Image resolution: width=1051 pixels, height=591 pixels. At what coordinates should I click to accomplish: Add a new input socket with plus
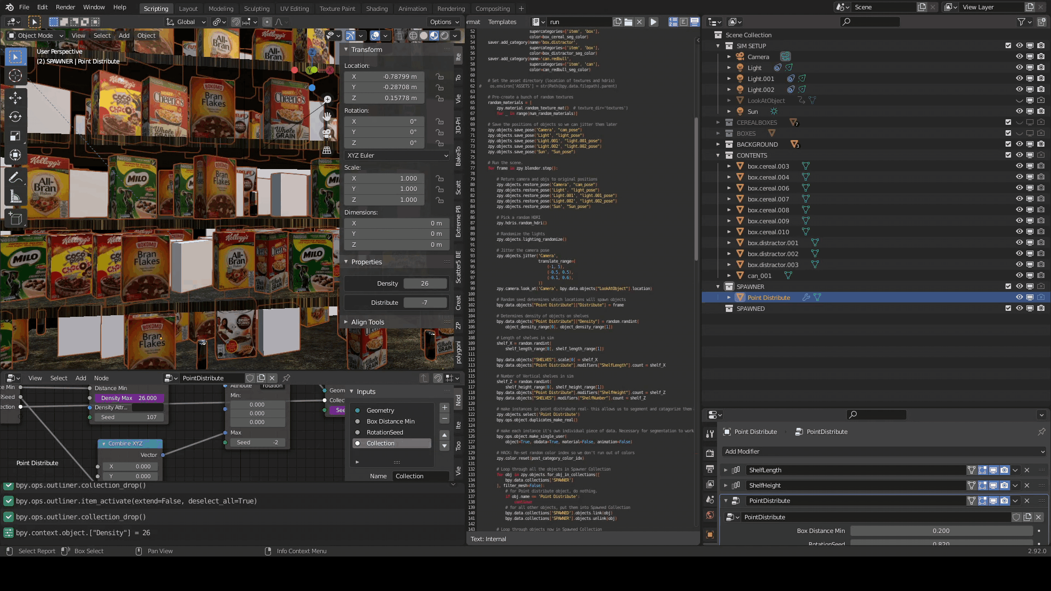pyautogui.click(x=444, y=408)
